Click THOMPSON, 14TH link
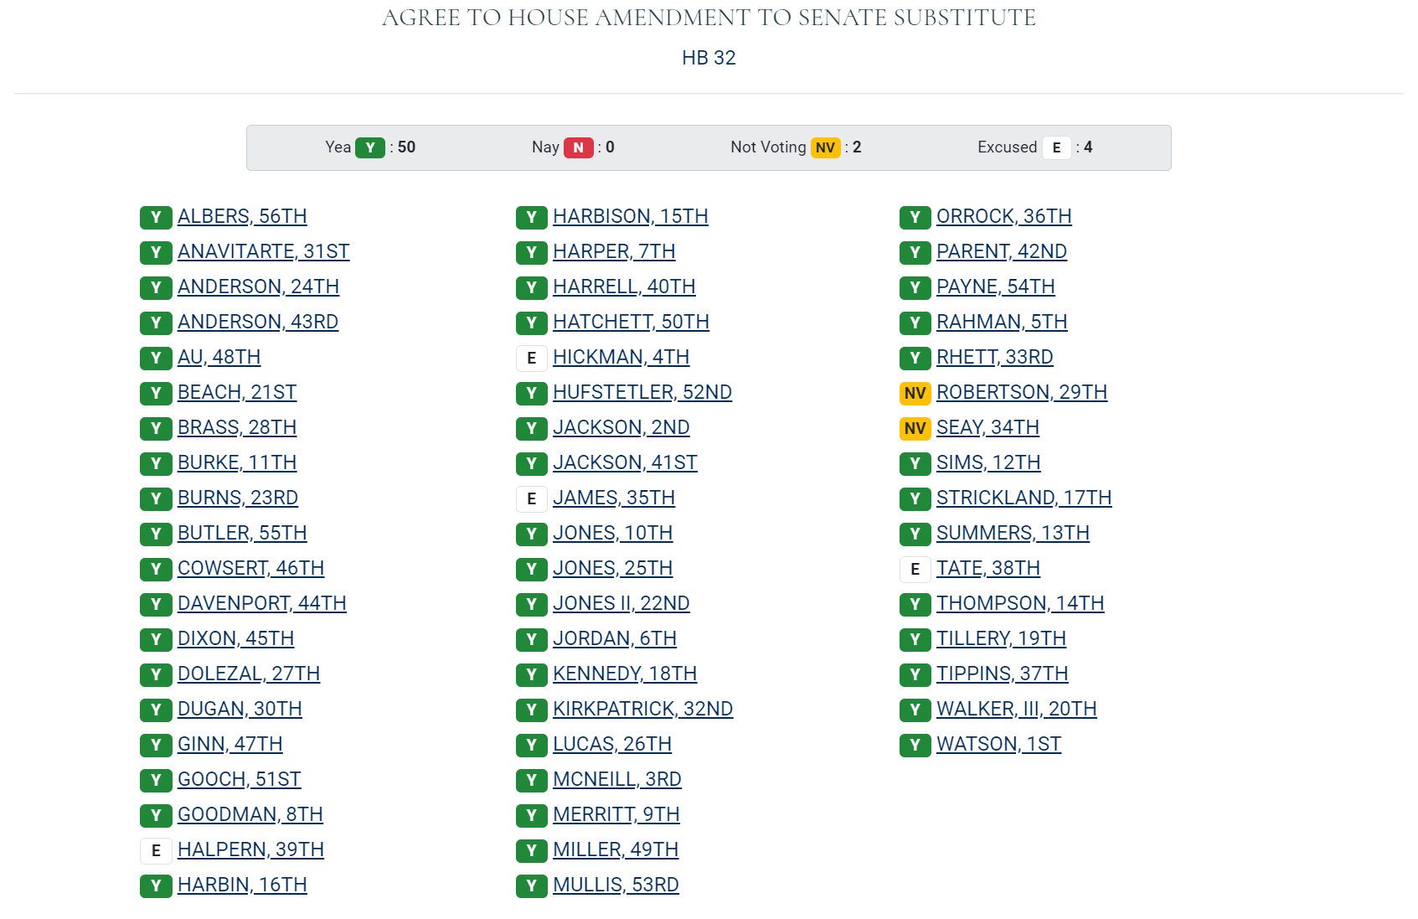Image resolution: width=1418 pixels, height=919 pixels. click(1020, 603)
